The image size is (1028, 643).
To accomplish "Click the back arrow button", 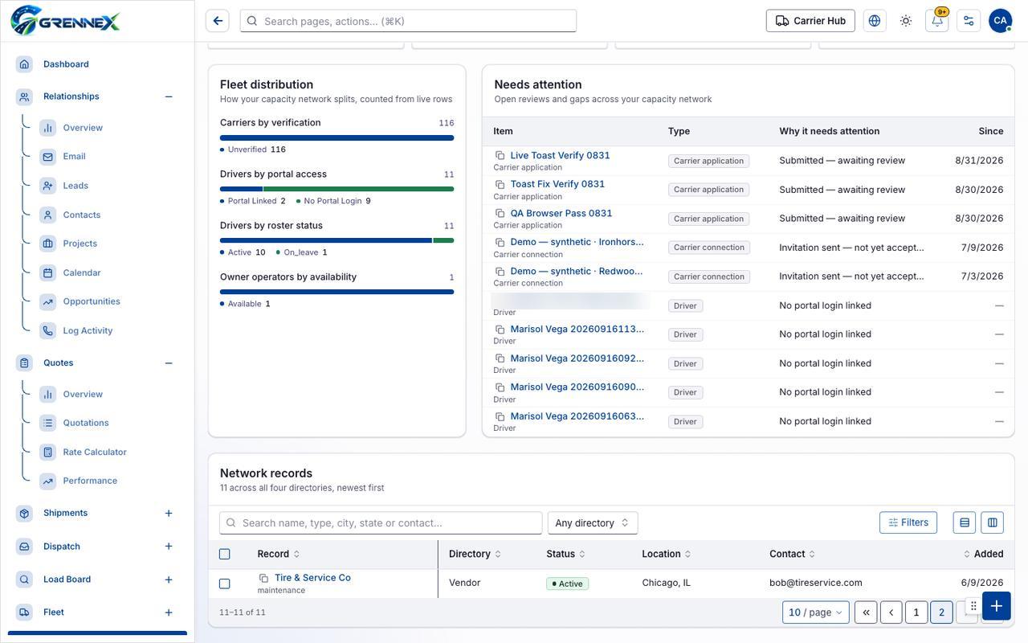I will [x=218, y=21].
